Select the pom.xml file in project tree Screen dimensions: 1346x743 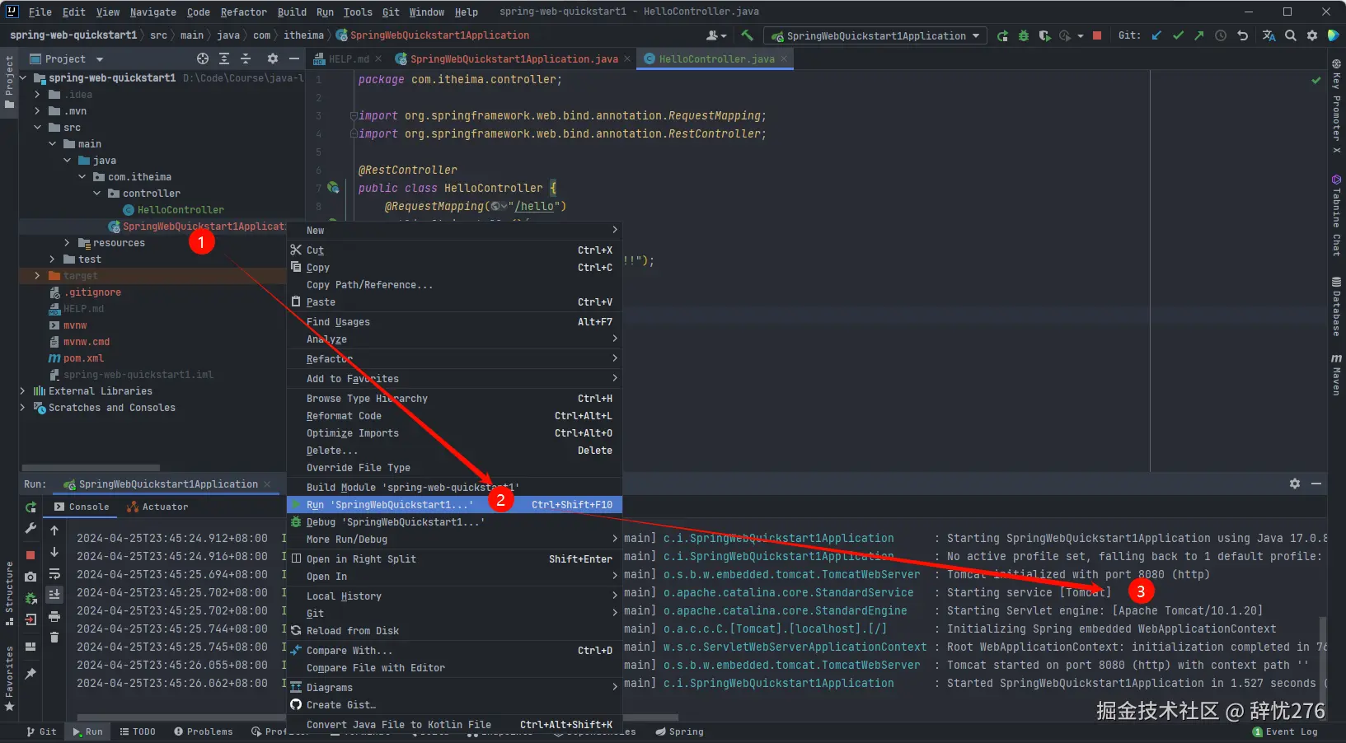[x=83, y=358]
